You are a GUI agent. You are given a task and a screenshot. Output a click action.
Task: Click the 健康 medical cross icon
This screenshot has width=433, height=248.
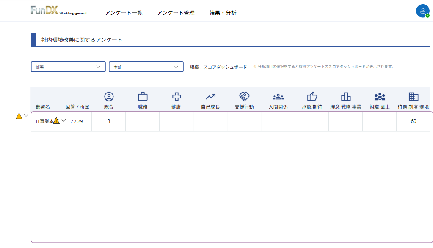(176, 96)
